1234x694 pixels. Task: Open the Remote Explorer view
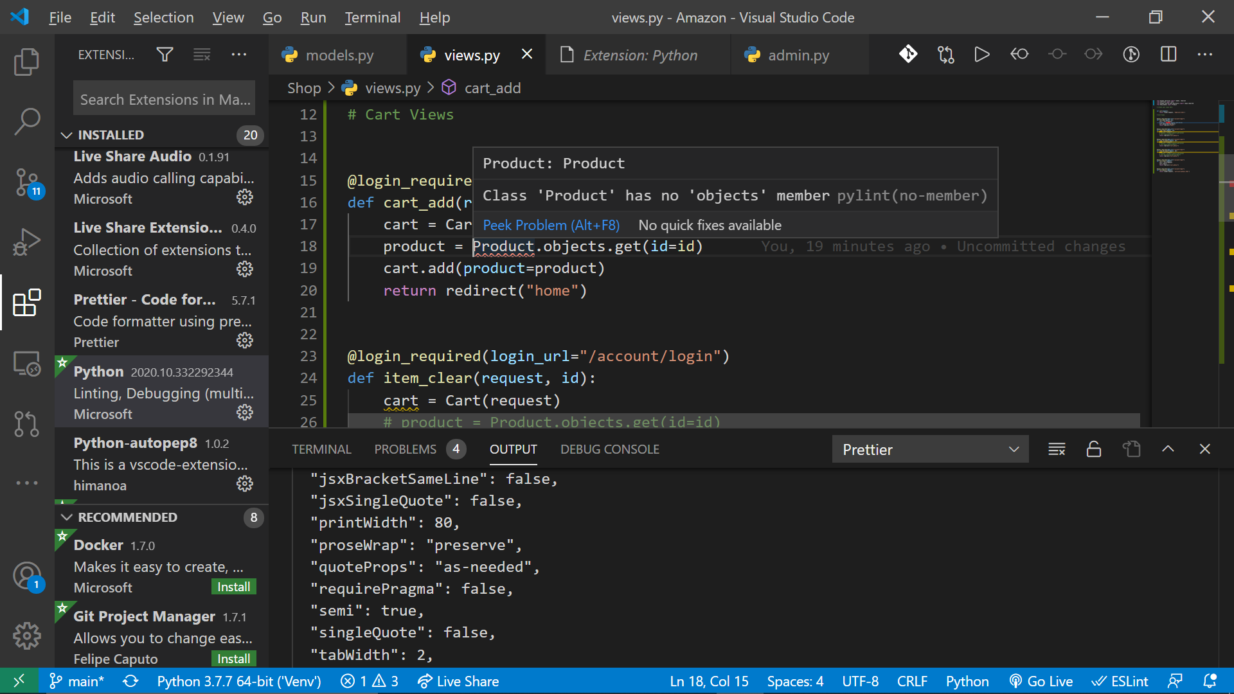pyautogui.click(x=26, y=364)
